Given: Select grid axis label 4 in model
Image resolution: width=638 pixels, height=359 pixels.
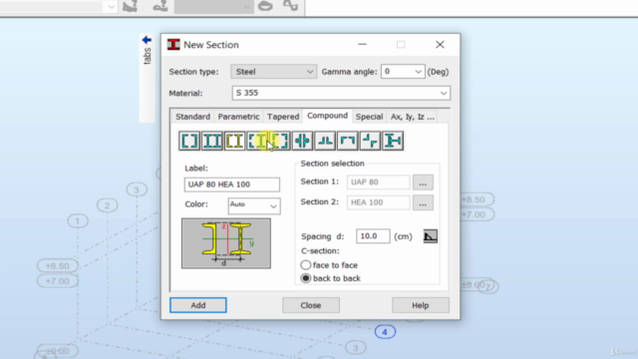Looking at the screenshot, I should click(385, 332).
